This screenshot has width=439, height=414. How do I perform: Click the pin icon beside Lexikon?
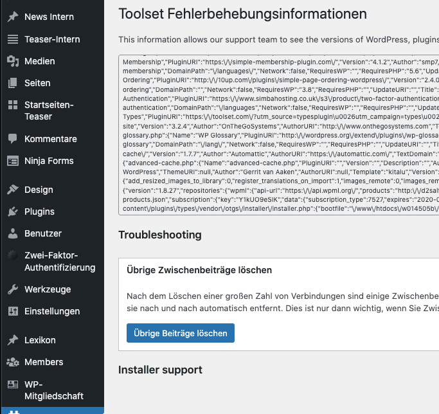(x=13, y=340)
